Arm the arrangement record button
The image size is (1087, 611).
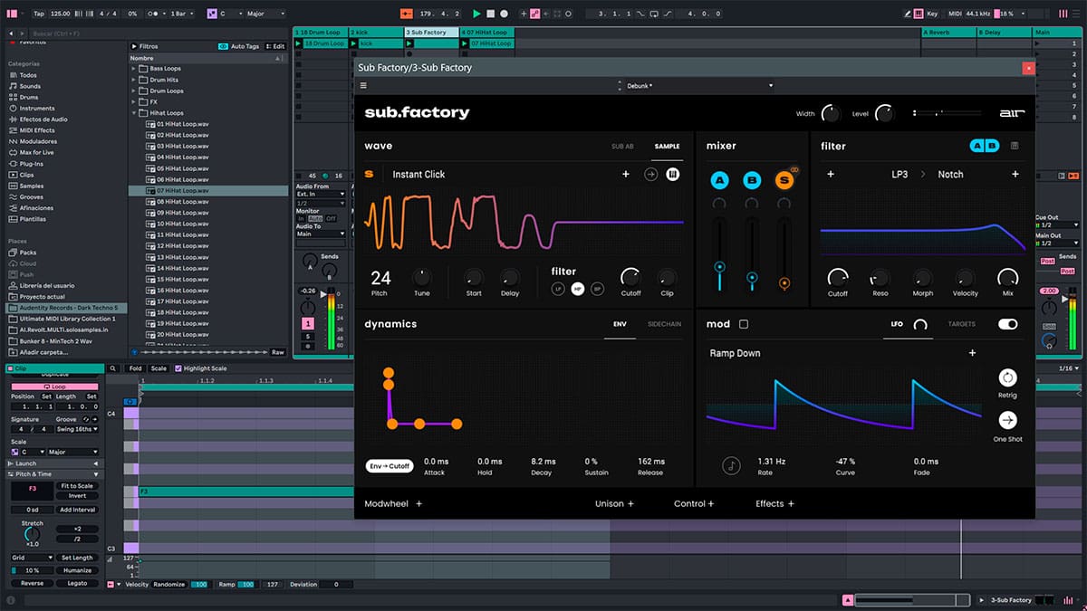tap(505, 14)
